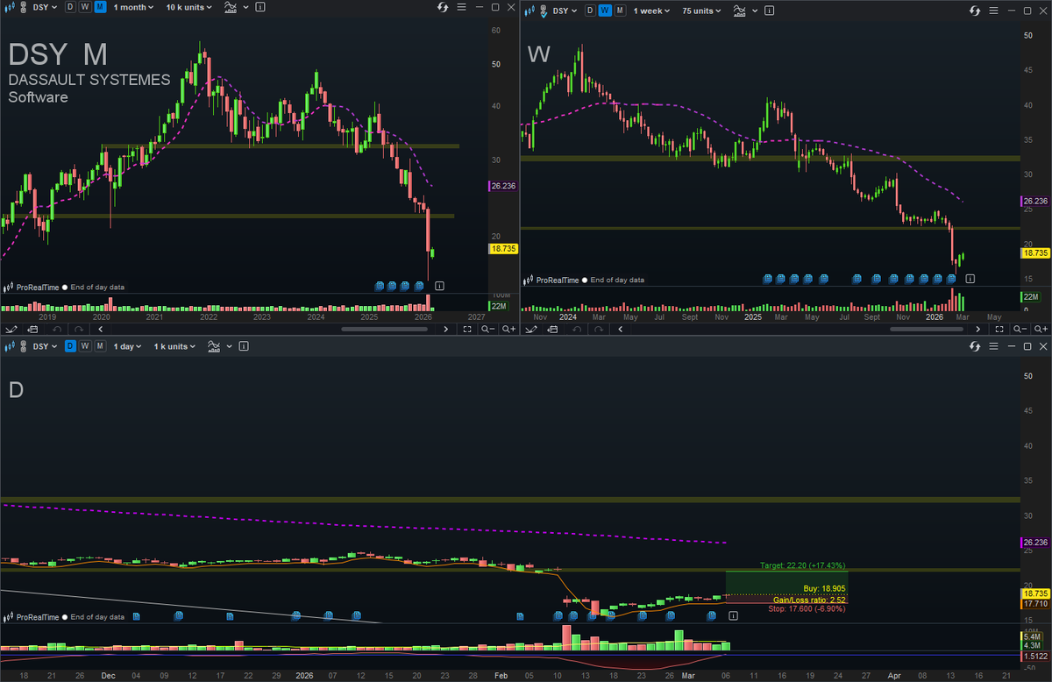Switch the daily chart to the W timeframe
Image resolution: width=1052 pixels, height=682 pixels.
85,346
